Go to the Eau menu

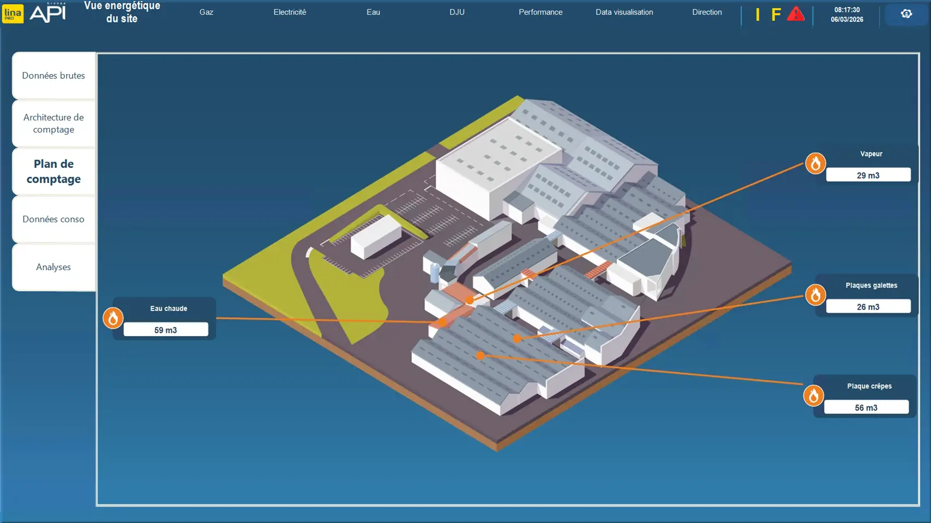click(373, 12)
